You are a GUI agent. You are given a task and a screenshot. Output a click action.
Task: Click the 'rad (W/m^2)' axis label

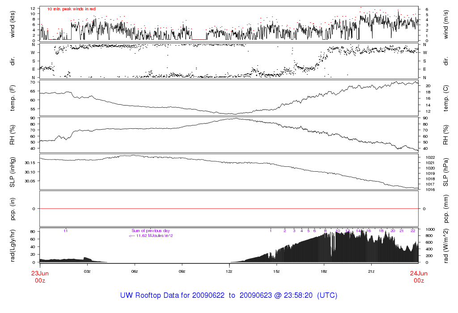[446, 245]
